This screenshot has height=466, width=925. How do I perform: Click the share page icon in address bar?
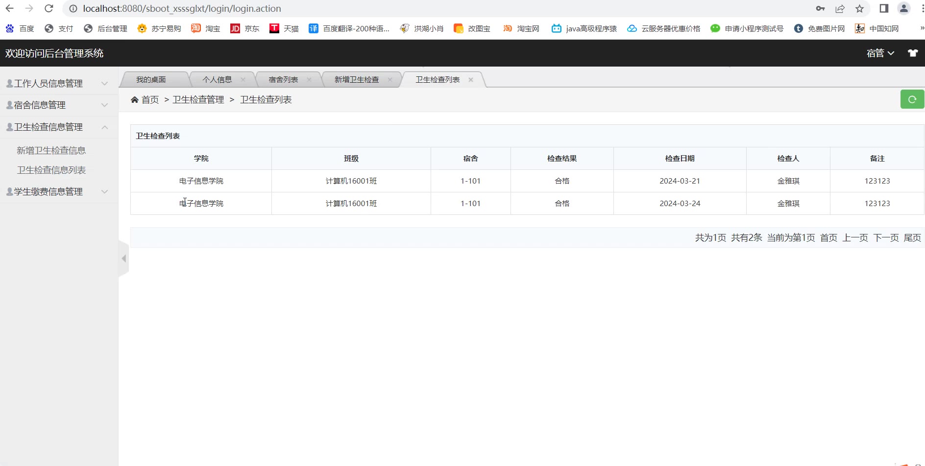tap(840, 8)
